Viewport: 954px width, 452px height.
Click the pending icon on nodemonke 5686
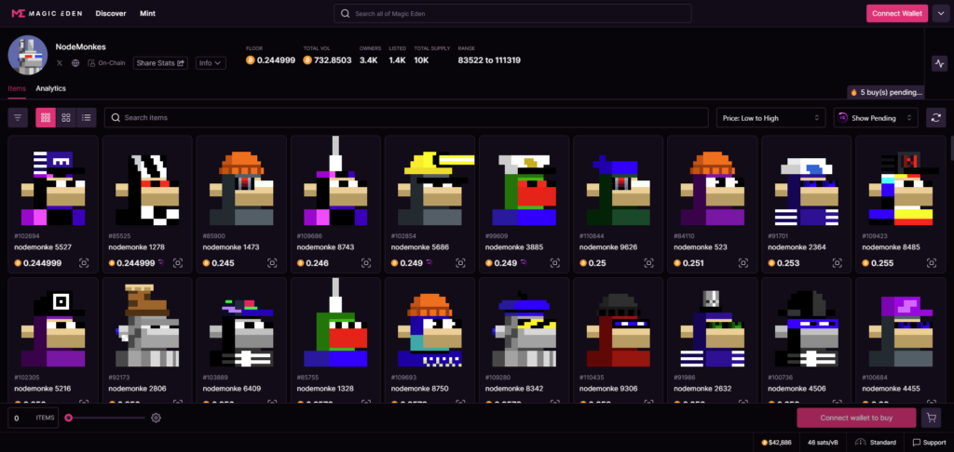click(429, 262)
